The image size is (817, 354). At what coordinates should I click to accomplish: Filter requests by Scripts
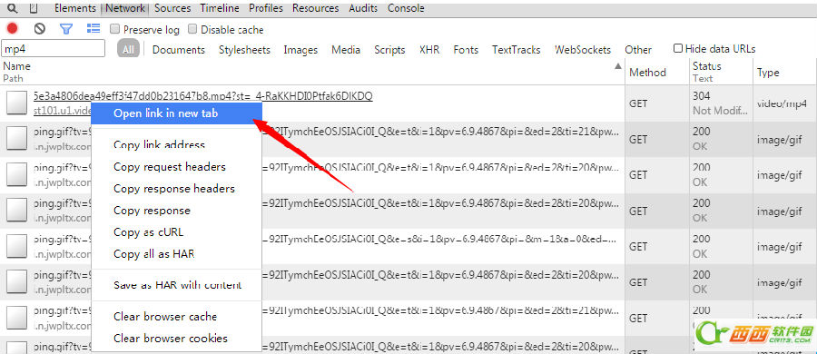tap(389, 50)
